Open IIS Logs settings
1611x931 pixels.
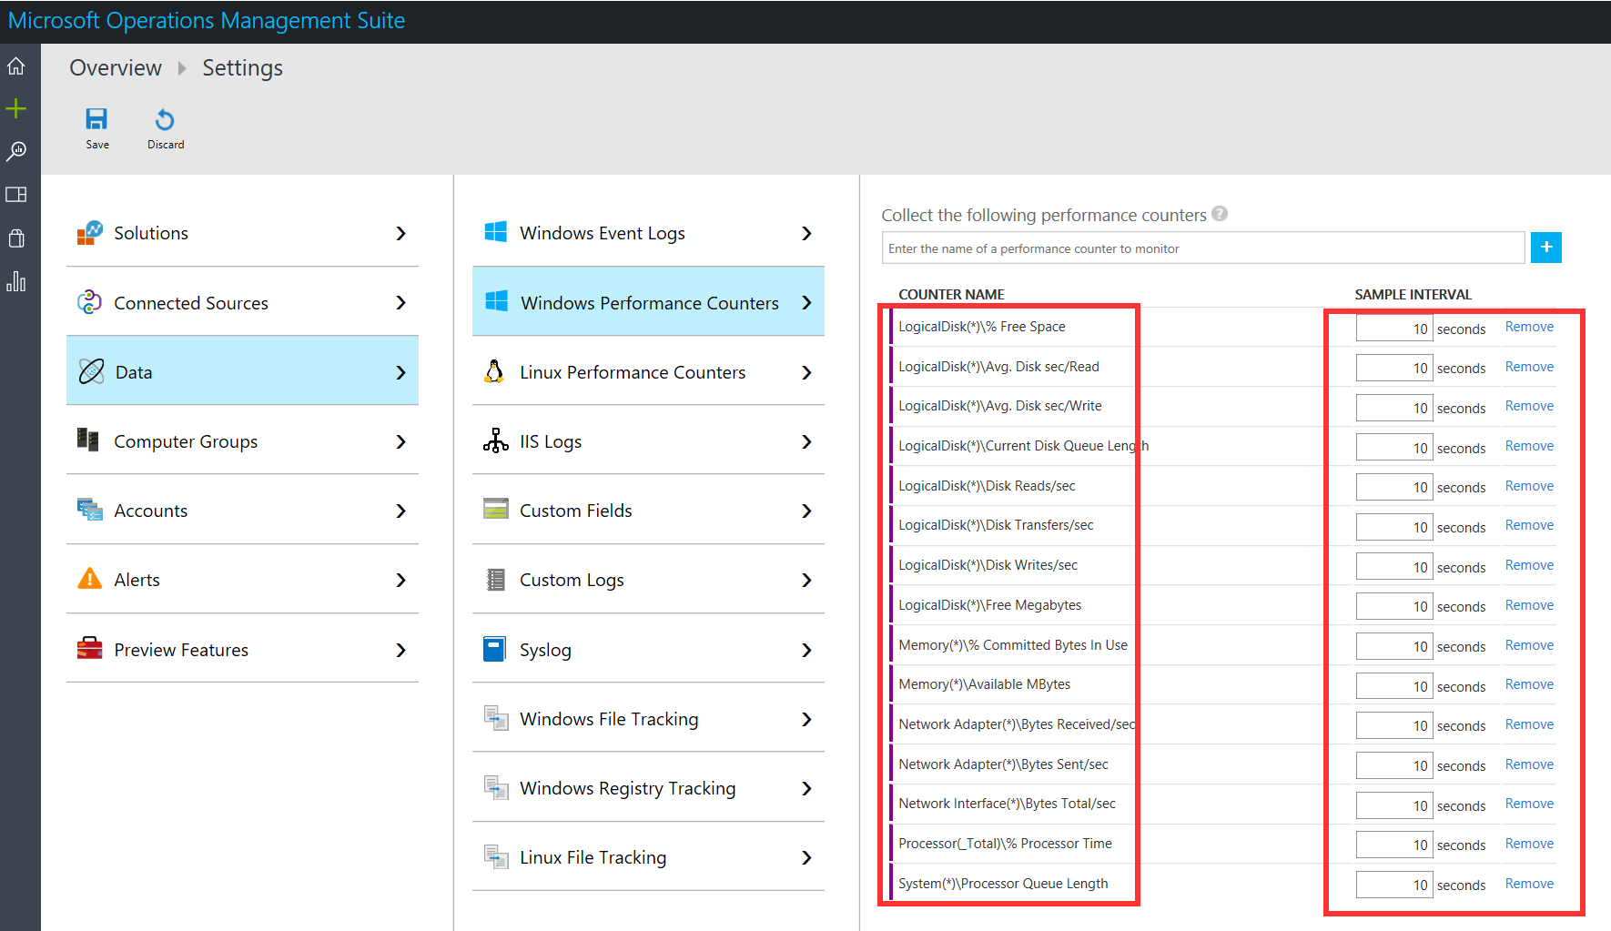[648, 441]
